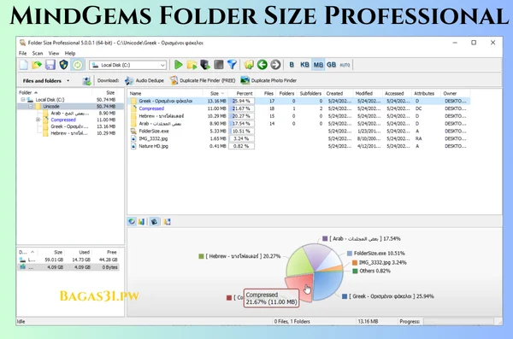
Task: Open the Scan menu
Action: click(38, 53)
